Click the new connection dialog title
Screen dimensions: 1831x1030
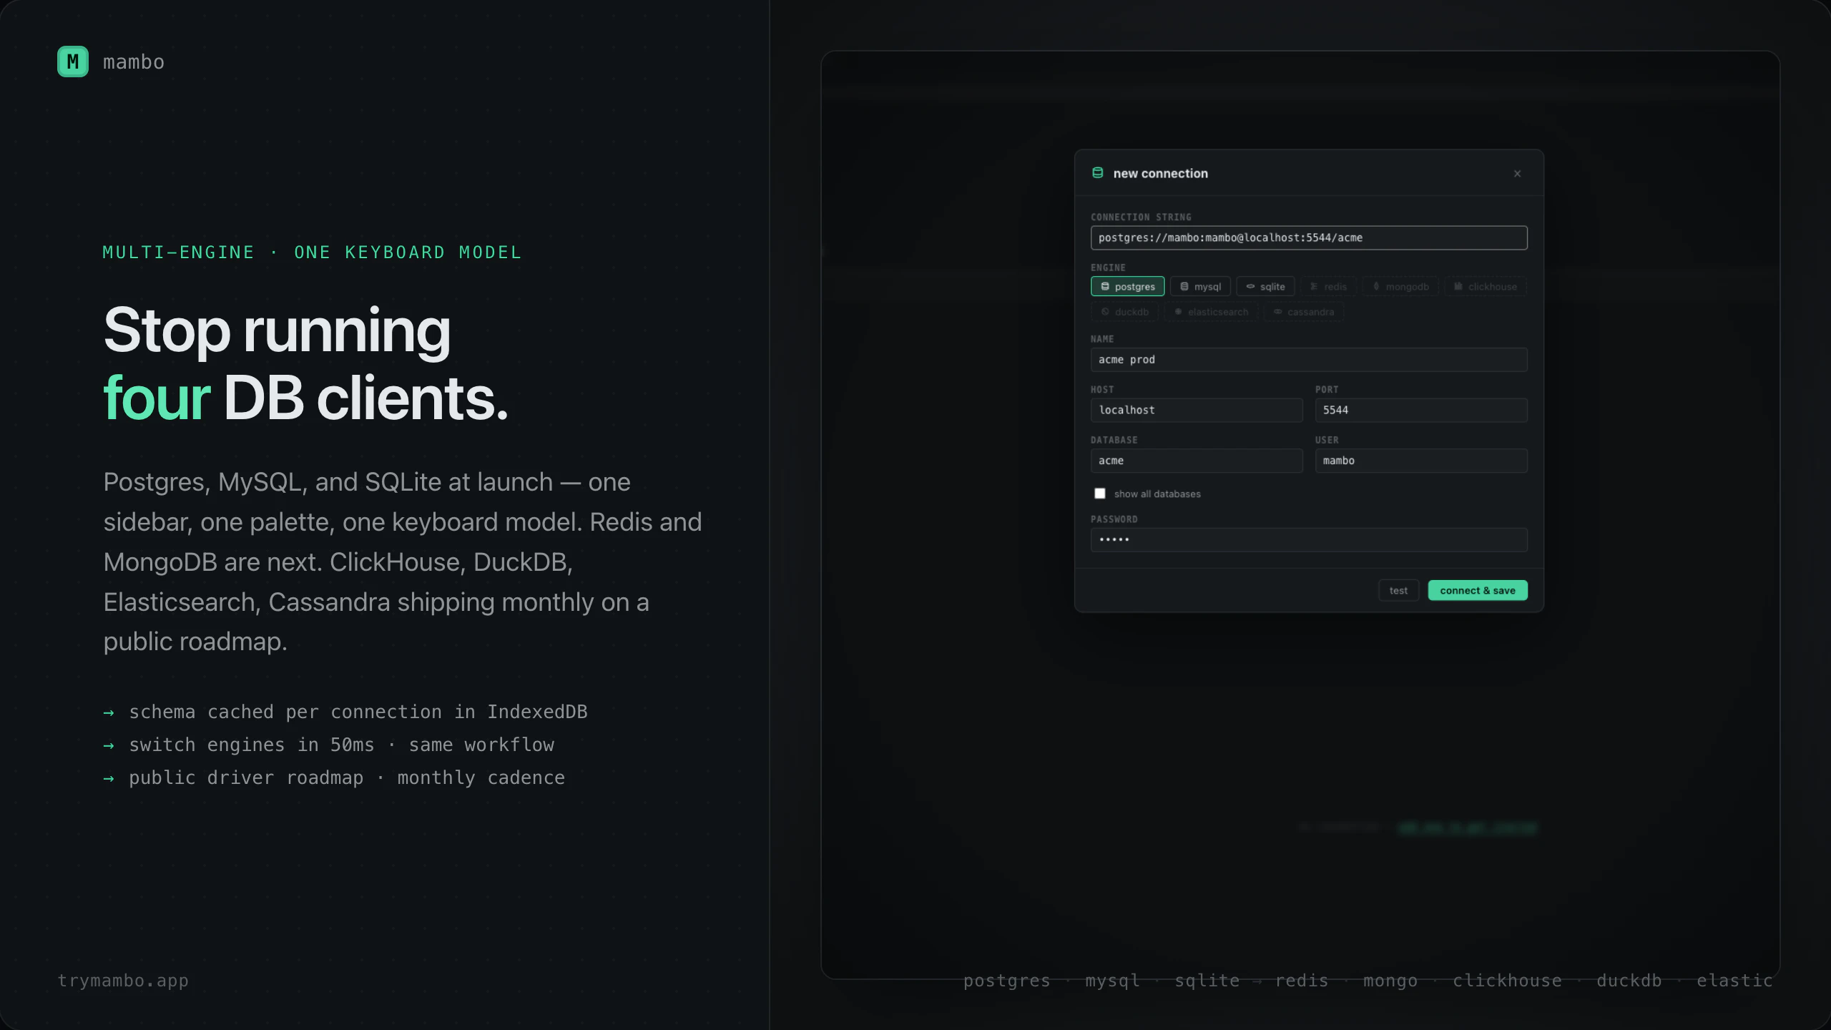tap(1160, 173)
